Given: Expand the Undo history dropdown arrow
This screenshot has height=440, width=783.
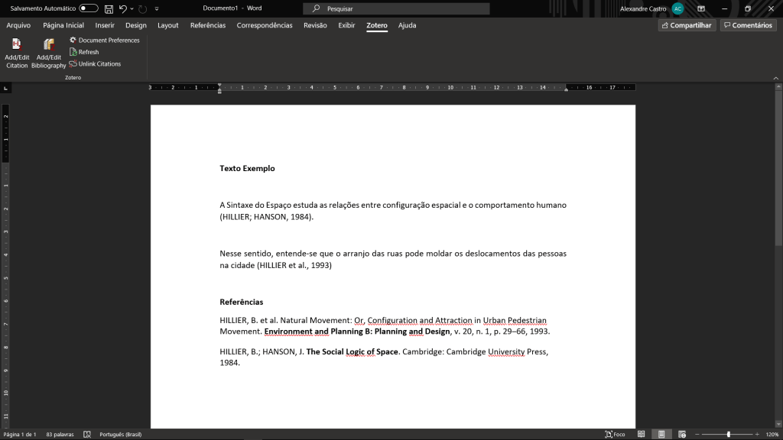Looking at the screenshot, I should (x=132, y=8).
